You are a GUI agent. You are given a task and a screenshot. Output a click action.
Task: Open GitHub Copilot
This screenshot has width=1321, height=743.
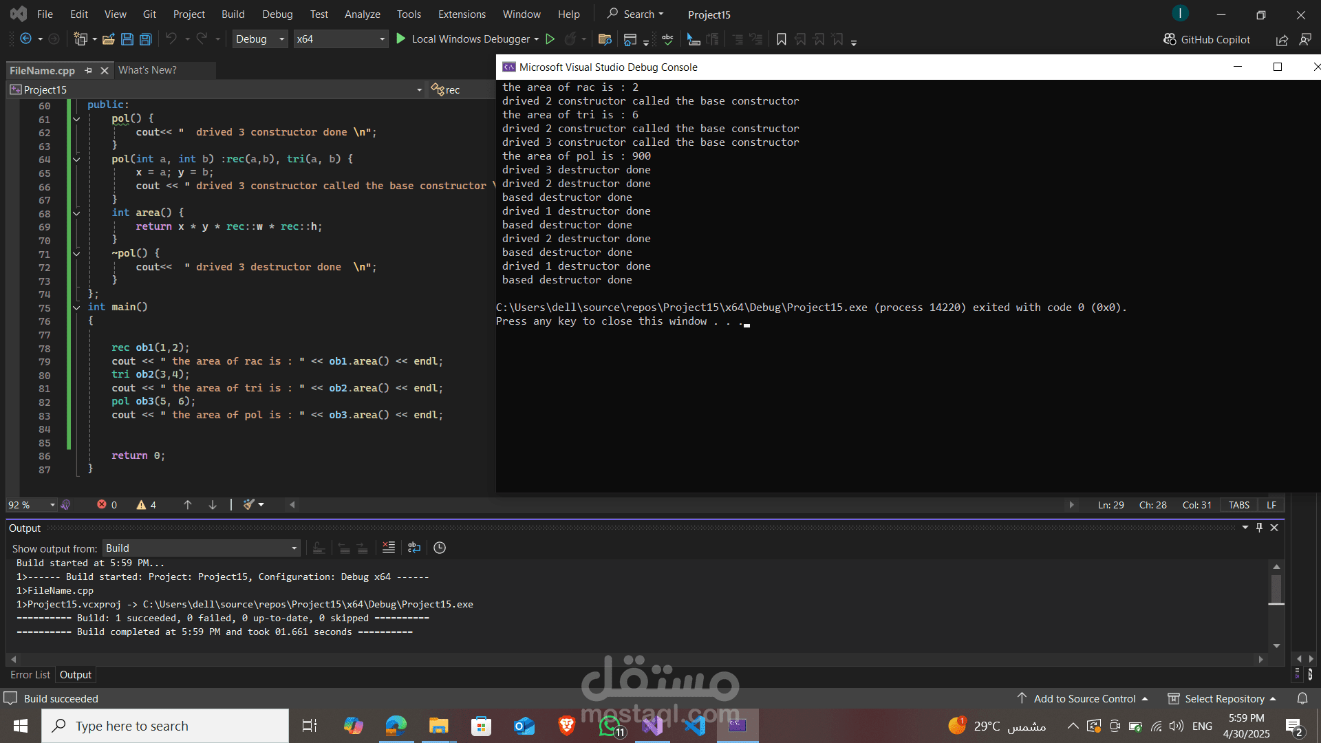tap(1207, 39)
